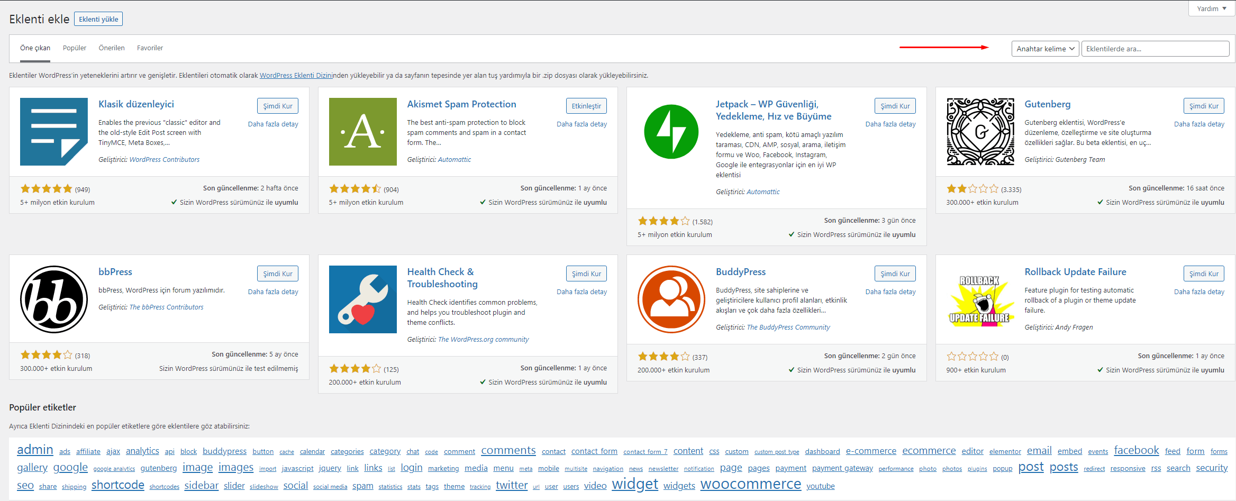Open the BuddyPress plugin title link
Screen dimensions: 1236x501
tap(740, 272)
